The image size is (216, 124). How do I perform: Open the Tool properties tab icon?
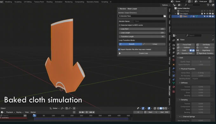pos(173,40)
